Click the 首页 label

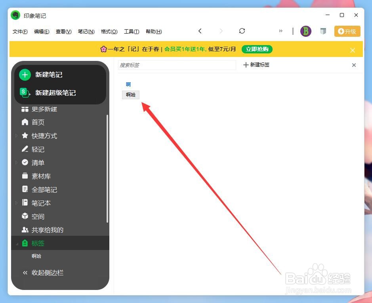point(38,122)
